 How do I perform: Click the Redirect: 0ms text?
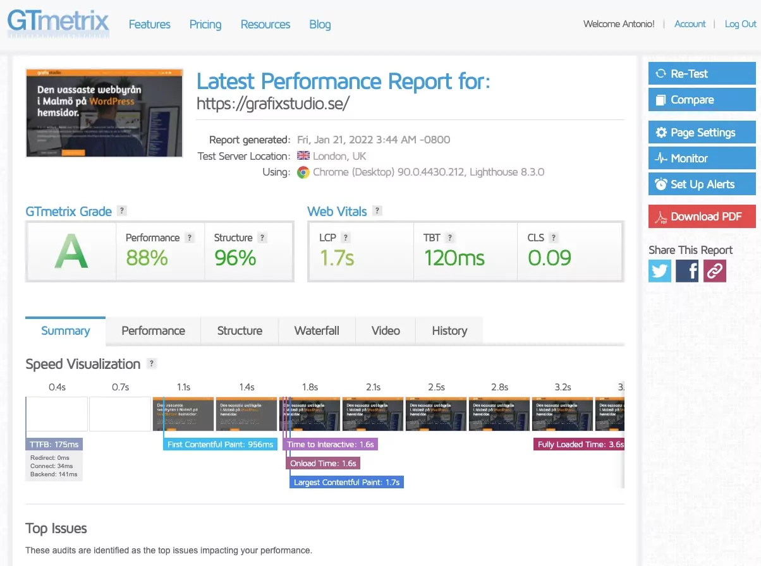[x=50, y=458]
